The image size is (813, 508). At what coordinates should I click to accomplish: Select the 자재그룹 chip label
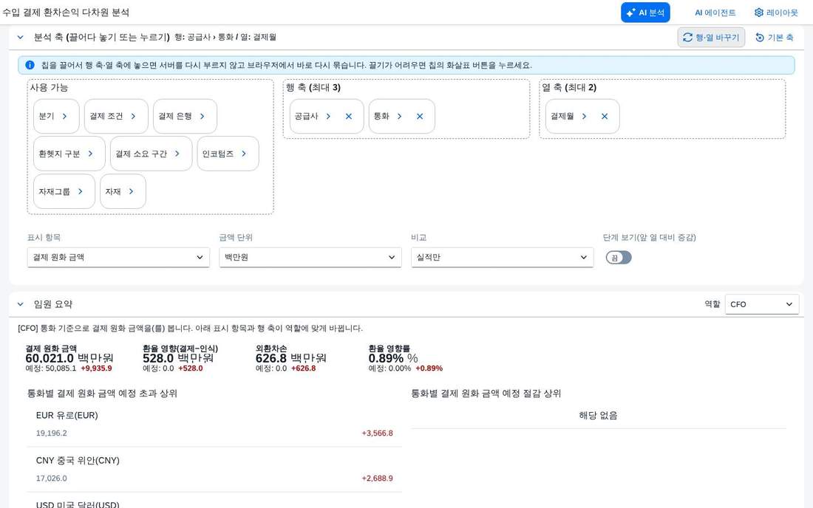pos(55,191)
